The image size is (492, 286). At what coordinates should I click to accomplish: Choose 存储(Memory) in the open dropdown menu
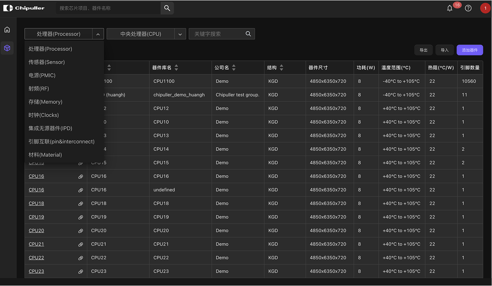[46, 102]
